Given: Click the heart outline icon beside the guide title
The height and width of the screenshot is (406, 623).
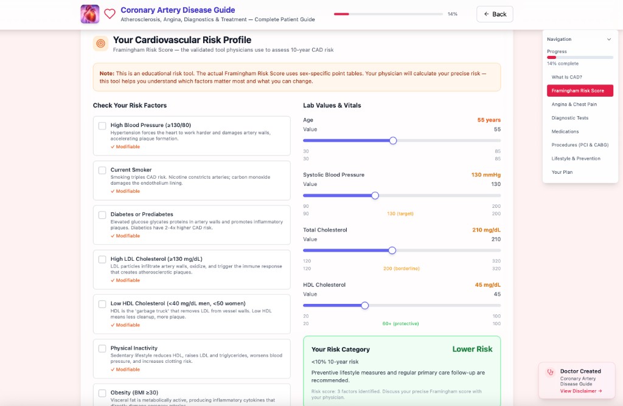Looking at the screenshot, I should coord(109,12).
